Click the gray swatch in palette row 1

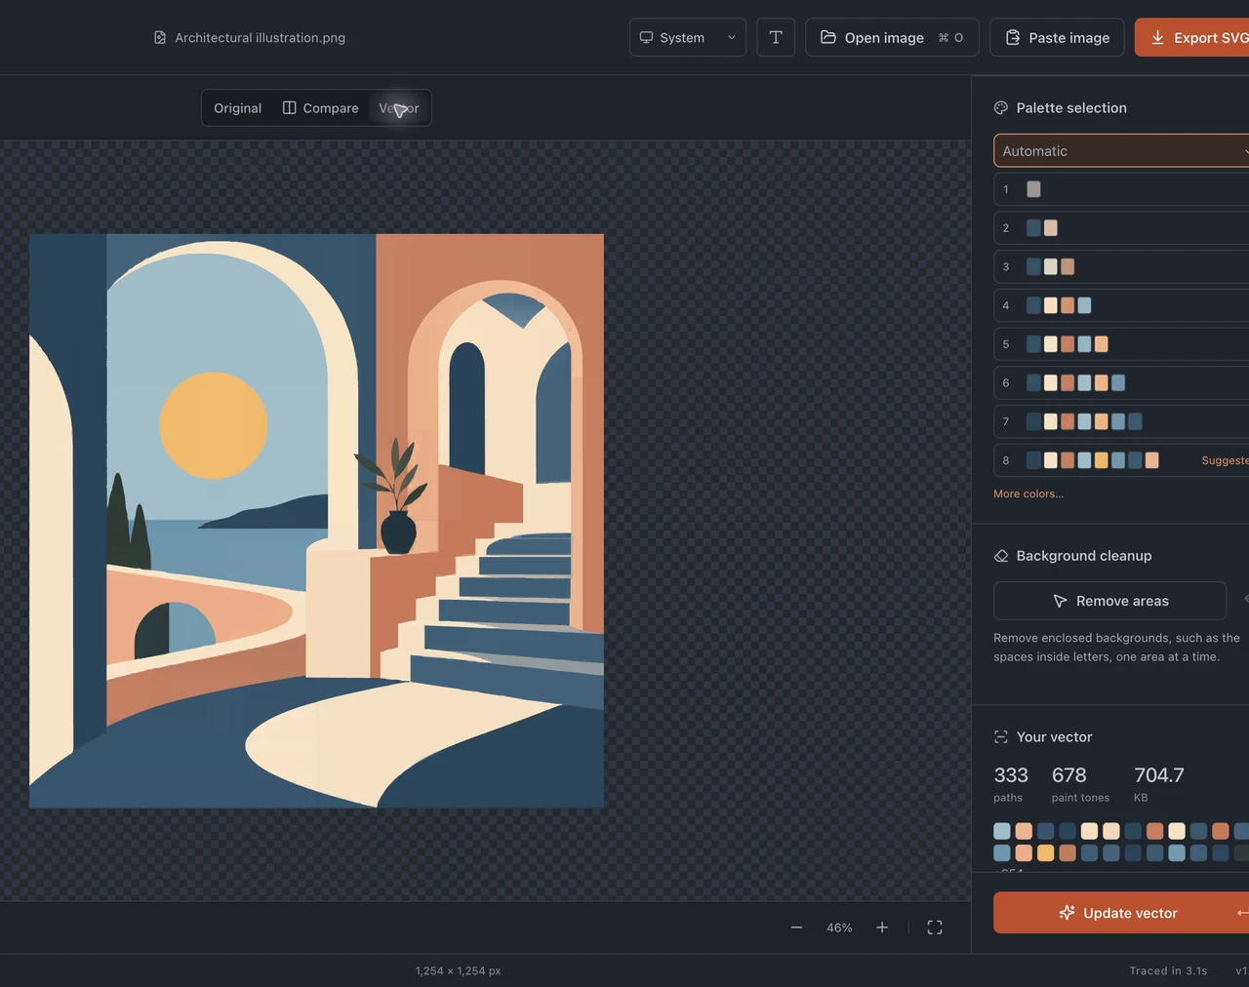(x=1033, y=189)
